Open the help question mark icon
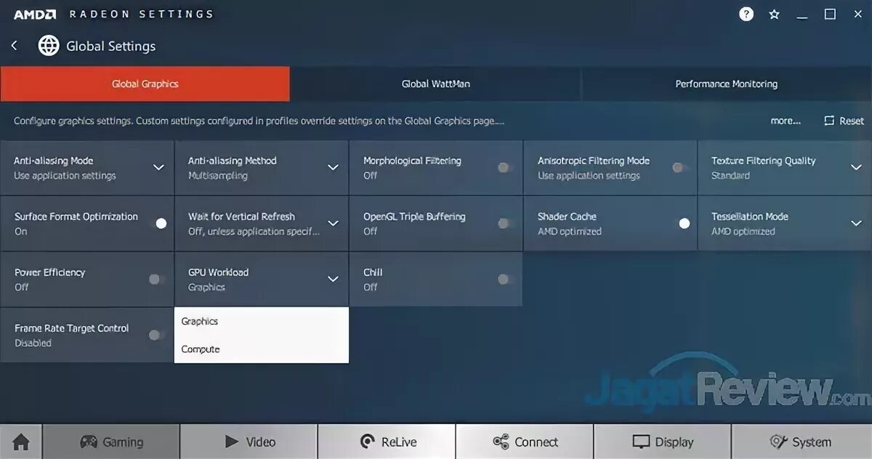 click(x=746, y=14)
